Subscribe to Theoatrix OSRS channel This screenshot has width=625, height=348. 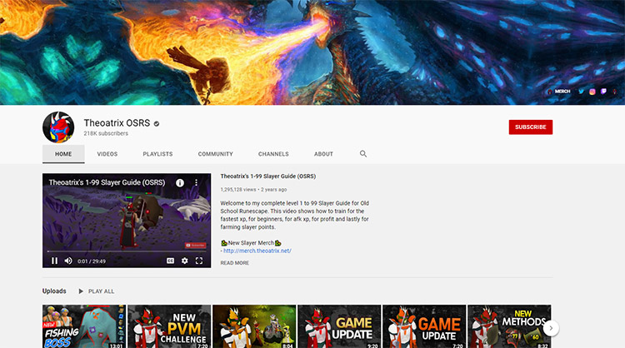point(531,127)
